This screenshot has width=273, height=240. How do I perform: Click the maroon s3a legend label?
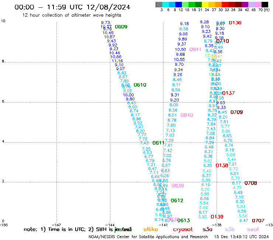[207, 229]
